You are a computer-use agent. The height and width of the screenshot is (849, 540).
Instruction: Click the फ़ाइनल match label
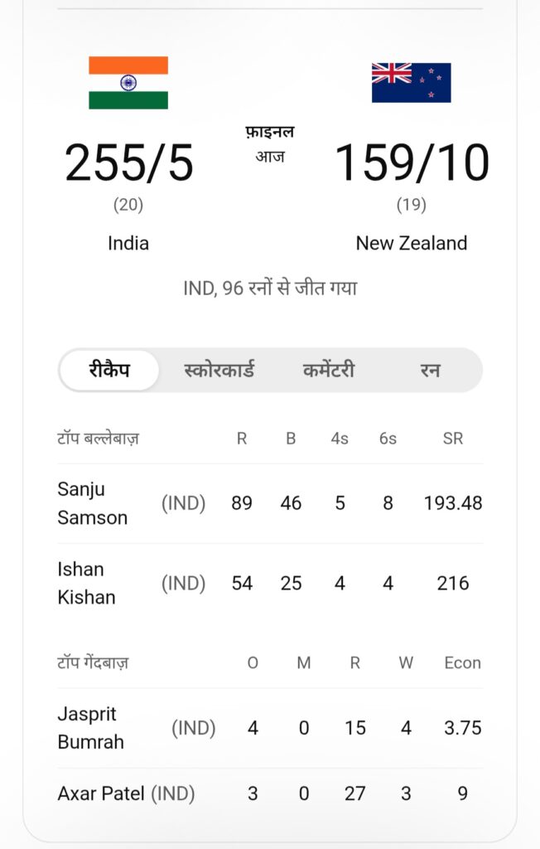pyautogui.click(x=270, y=132)
